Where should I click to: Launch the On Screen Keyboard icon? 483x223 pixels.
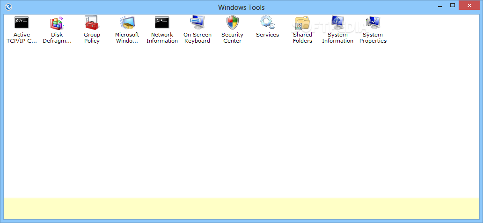pos(197,22)
